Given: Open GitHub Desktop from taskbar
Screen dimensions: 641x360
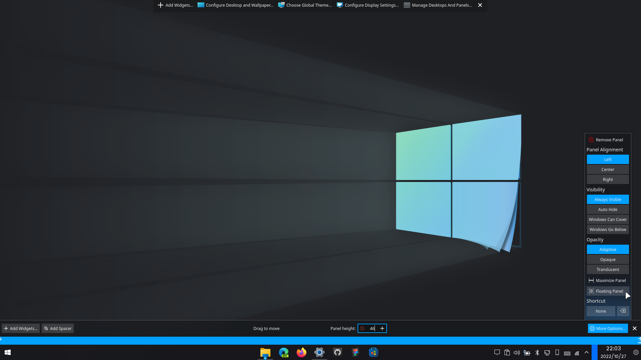Looking at the screenshot, I should pos(338,353).
